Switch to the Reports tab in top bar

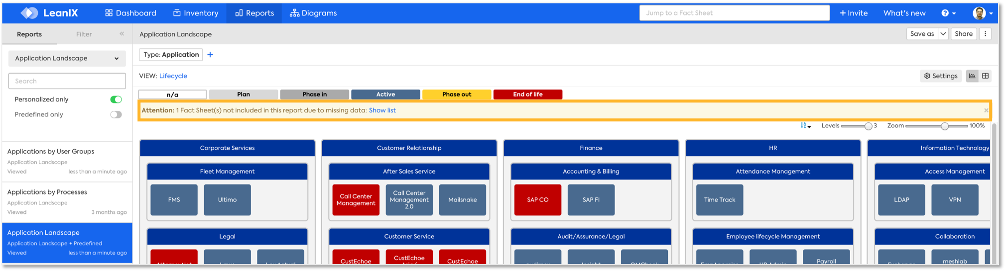254,13
